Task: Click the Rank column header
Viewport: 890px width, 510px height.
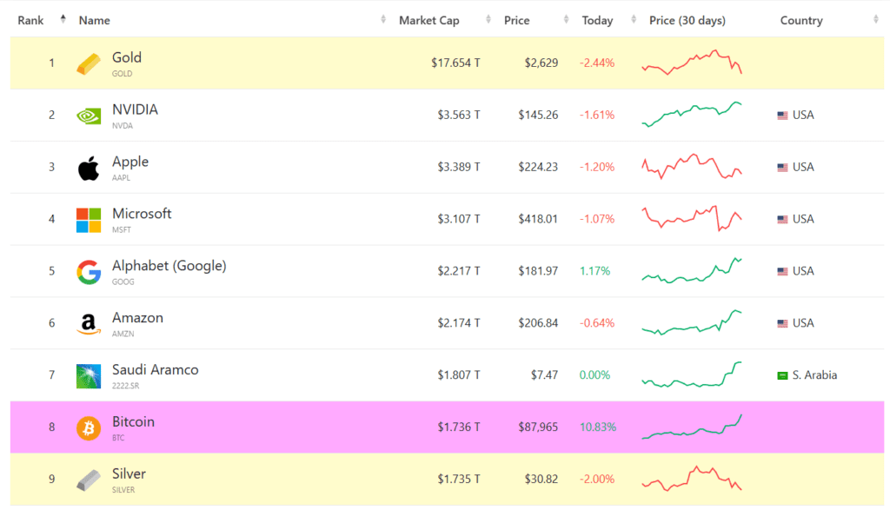Action: click(x=30, y=21)
